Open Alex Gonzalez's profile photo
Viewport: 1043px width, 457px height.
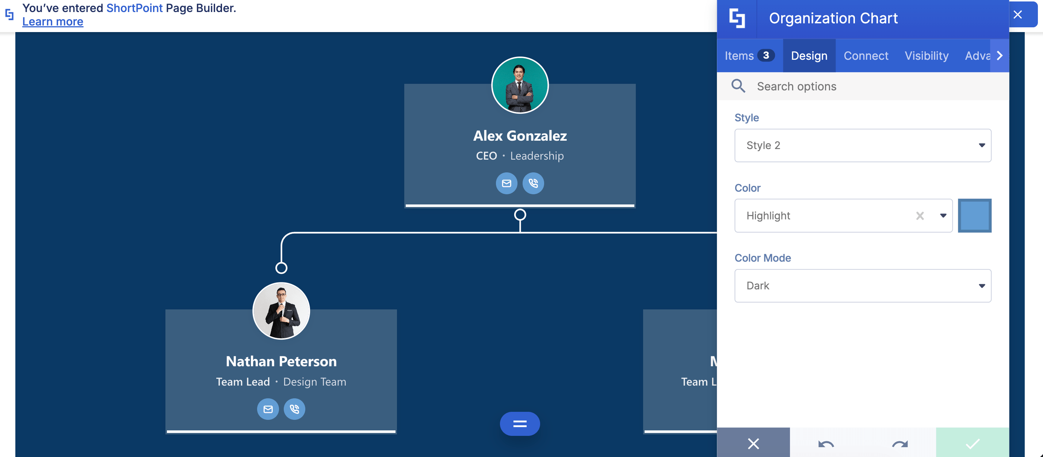(520, 85)
